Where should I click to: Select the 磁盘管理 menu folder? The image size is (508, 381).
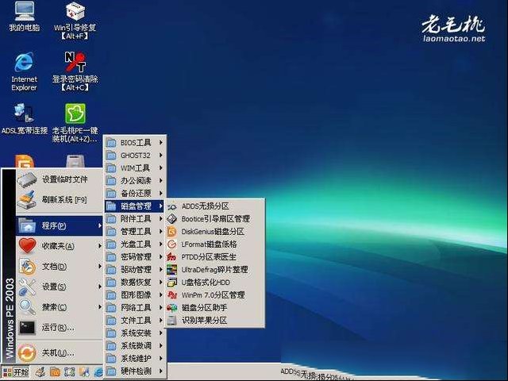[135, 206]
